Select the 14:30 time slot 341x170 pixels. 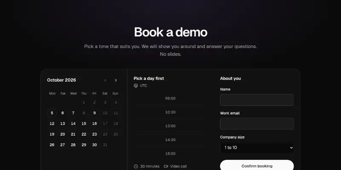click(x=170, y=140)
